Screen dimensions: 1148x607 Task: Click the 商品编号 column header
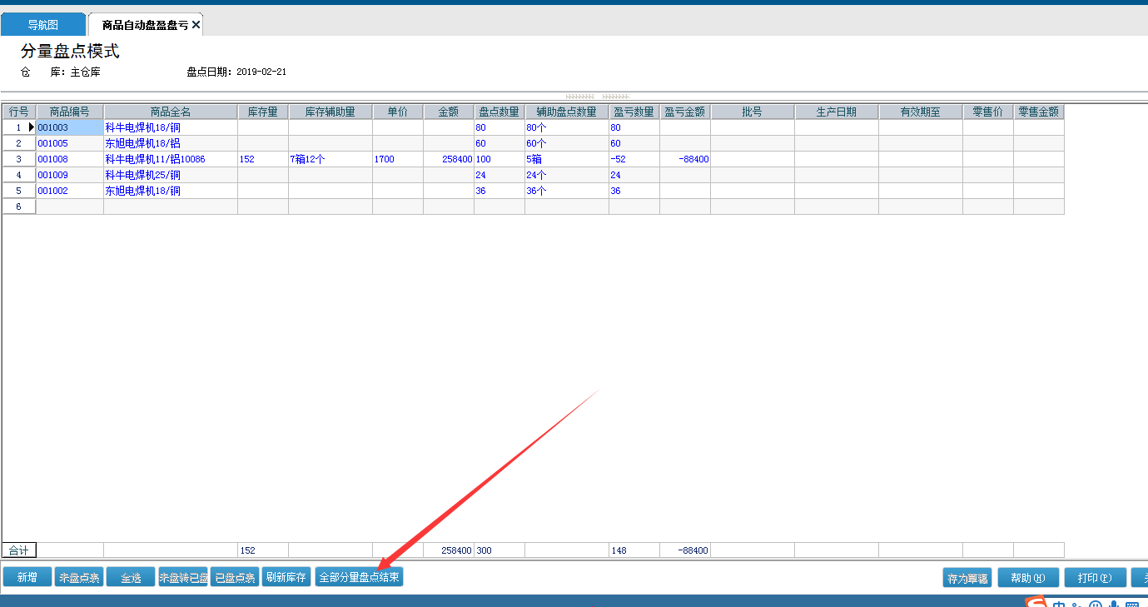[x=70, y=112]
